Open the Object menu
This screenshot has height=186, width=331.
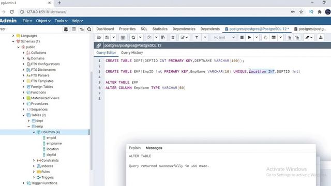43,21
